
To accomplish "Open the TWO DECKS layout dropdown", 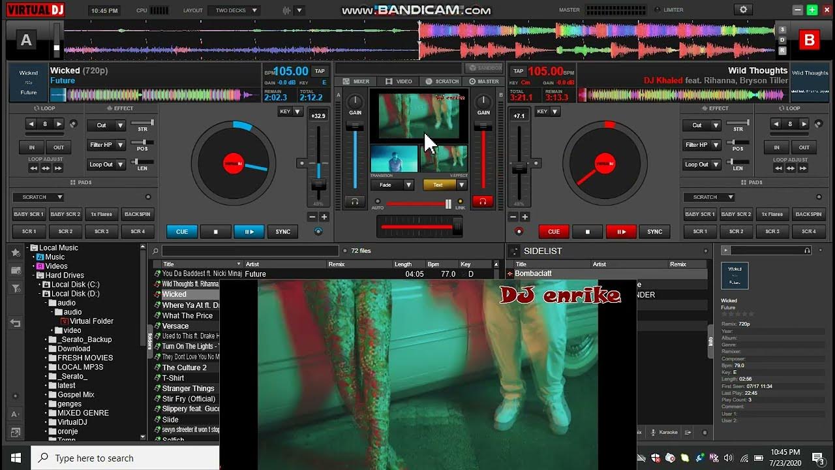I will point(234,10).
